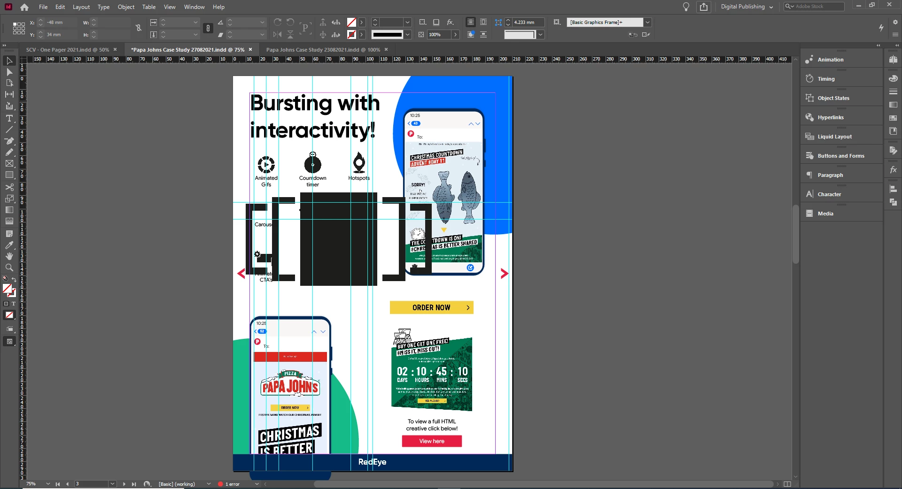Select the Direct Selection tool
Viewport: 902px width, 489px height.
pos(9,72)
